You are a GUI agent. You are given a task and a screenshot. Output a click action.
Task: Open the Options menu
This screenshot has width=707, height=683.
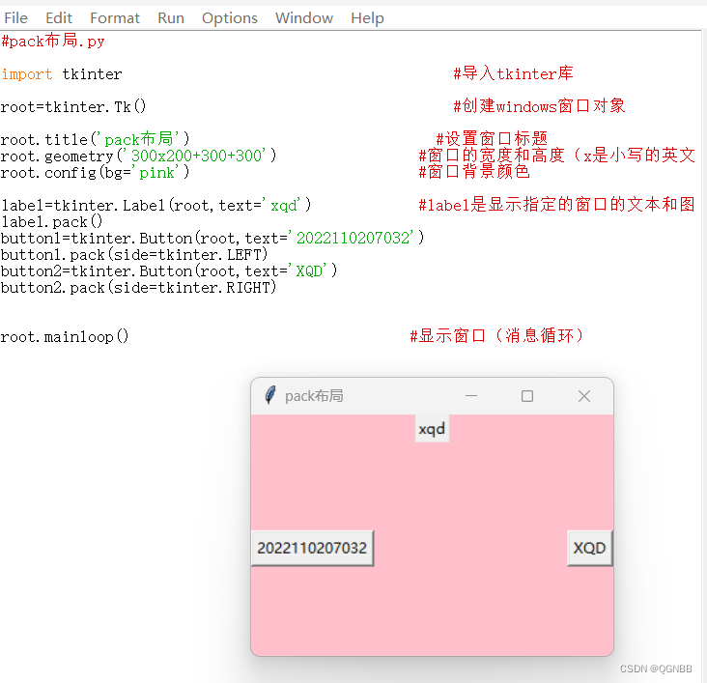coord(230,18)
